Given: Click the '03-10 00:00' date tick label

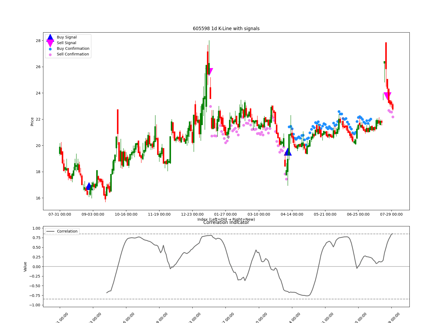Looking at the screenshot, I should click(259, 215).
